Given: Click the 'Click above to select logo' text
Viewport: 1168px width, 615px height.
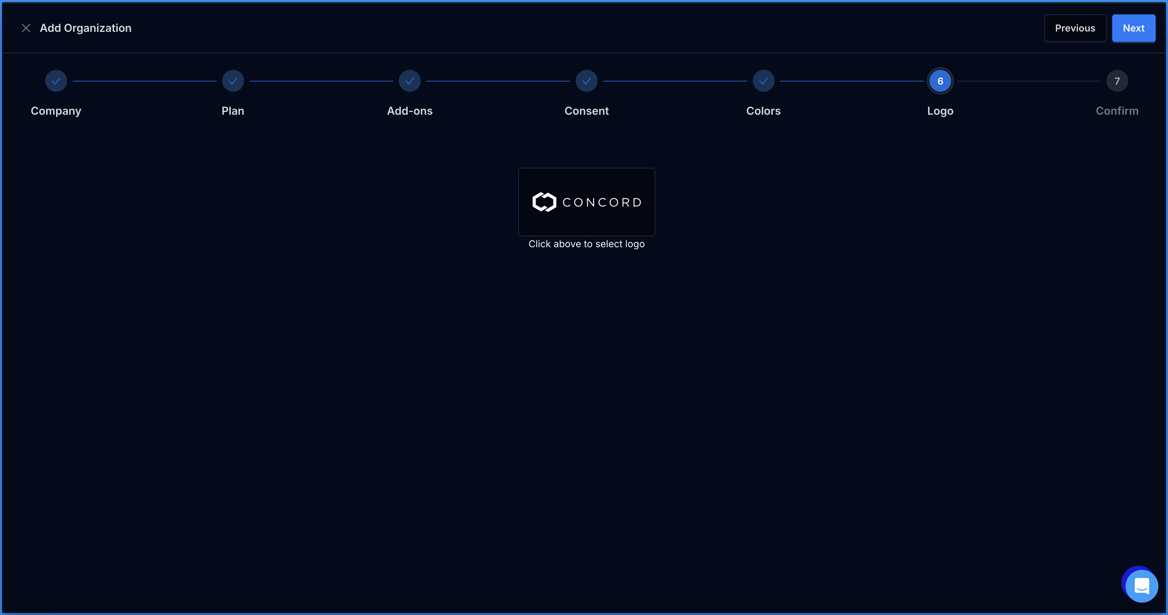Looking at the screenshot, I should pyautogui.click(x=587, y=244).
